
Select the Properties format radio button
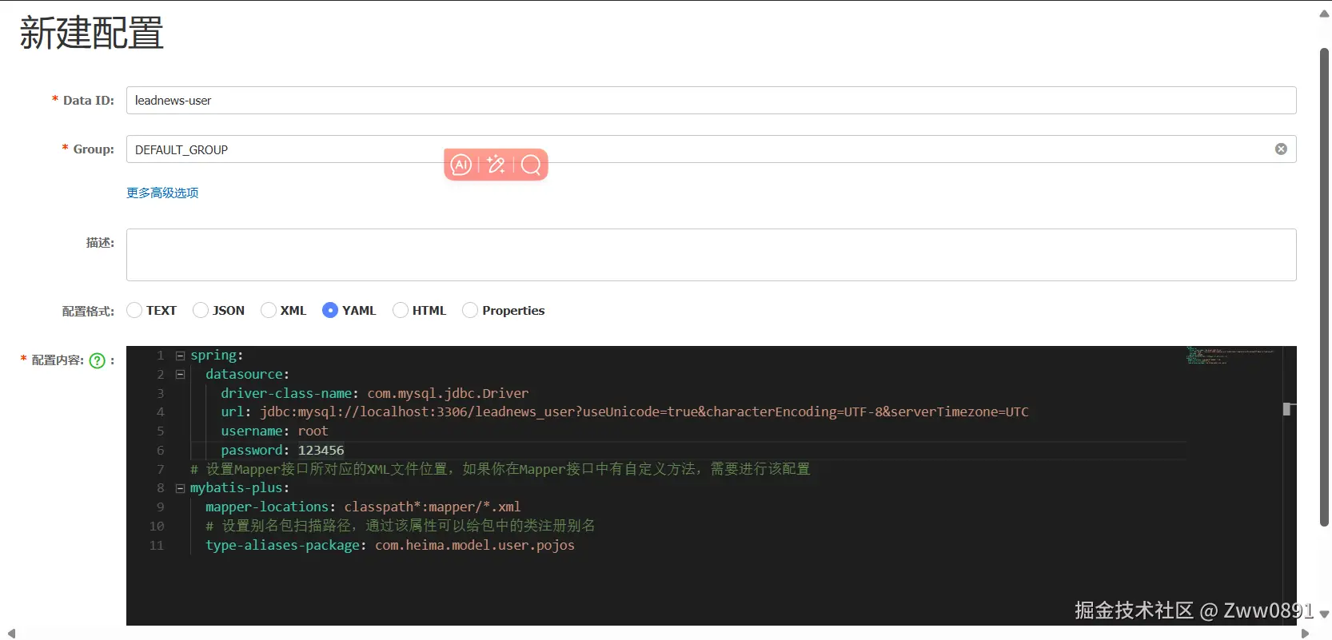[x=470, y=310]
